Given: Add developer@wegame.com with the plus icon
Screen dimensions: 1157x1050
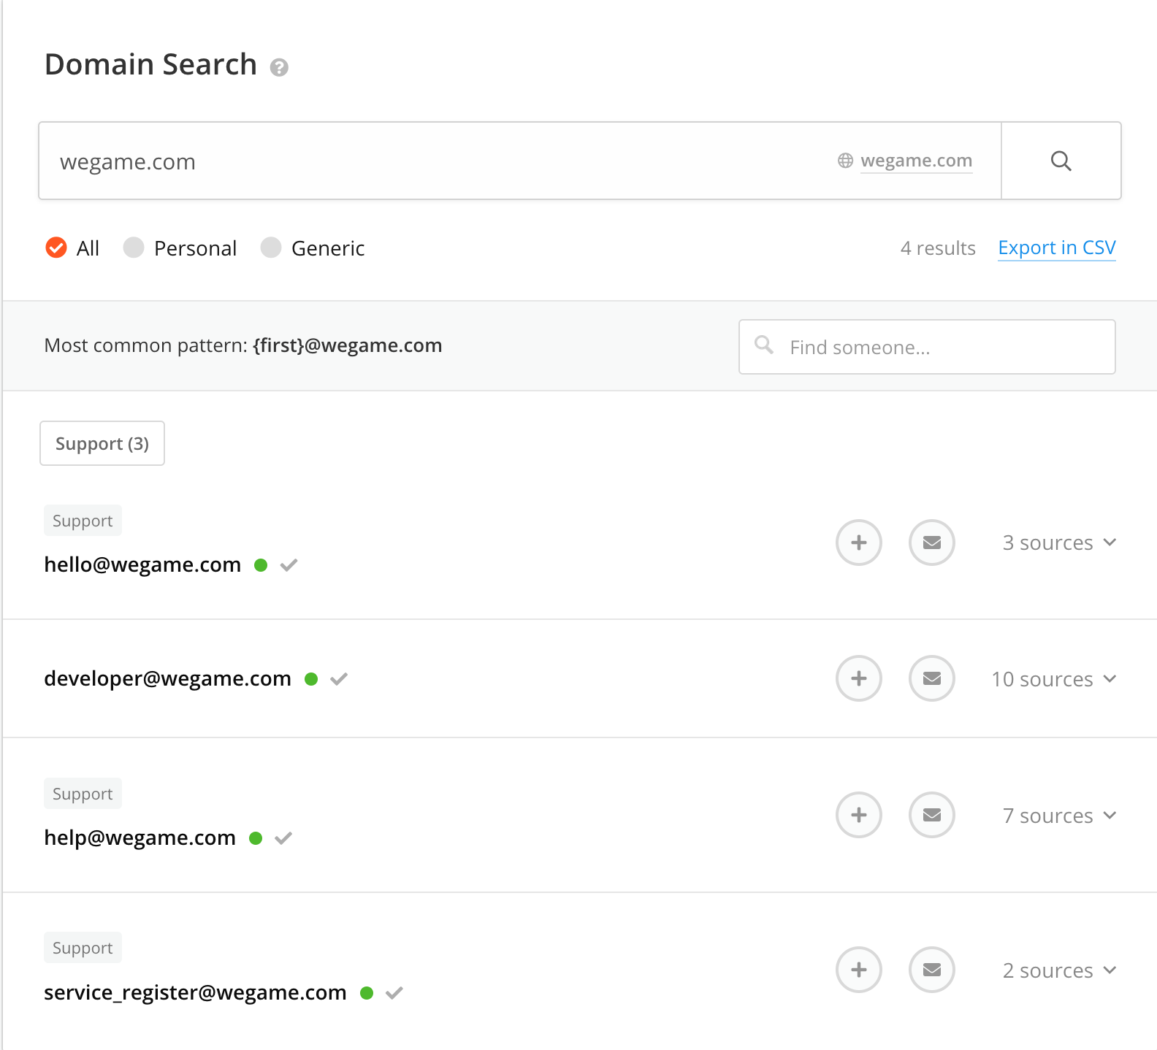Looking at the screenshot, I should click(859, 678).
